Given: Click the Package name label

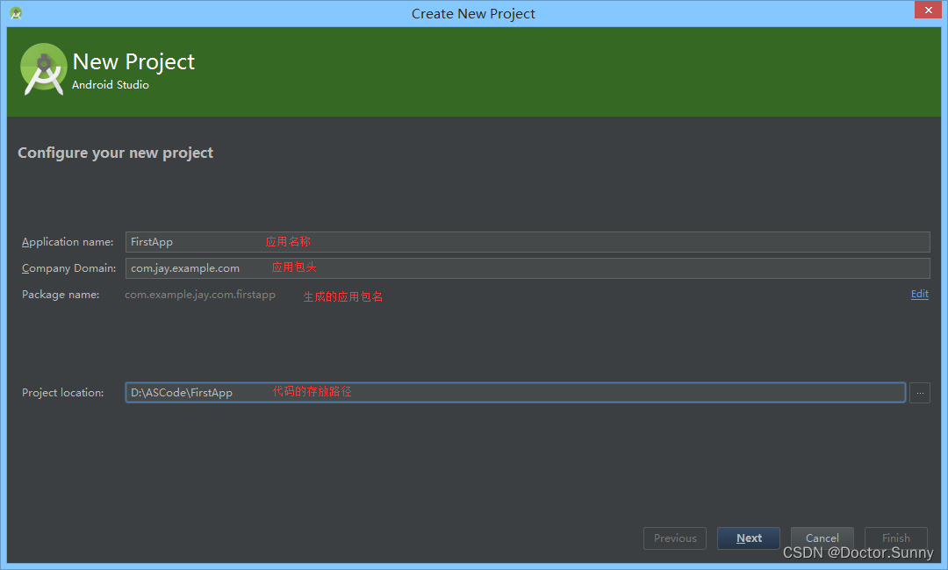Looking at the screenshot, I should (61, 295).
